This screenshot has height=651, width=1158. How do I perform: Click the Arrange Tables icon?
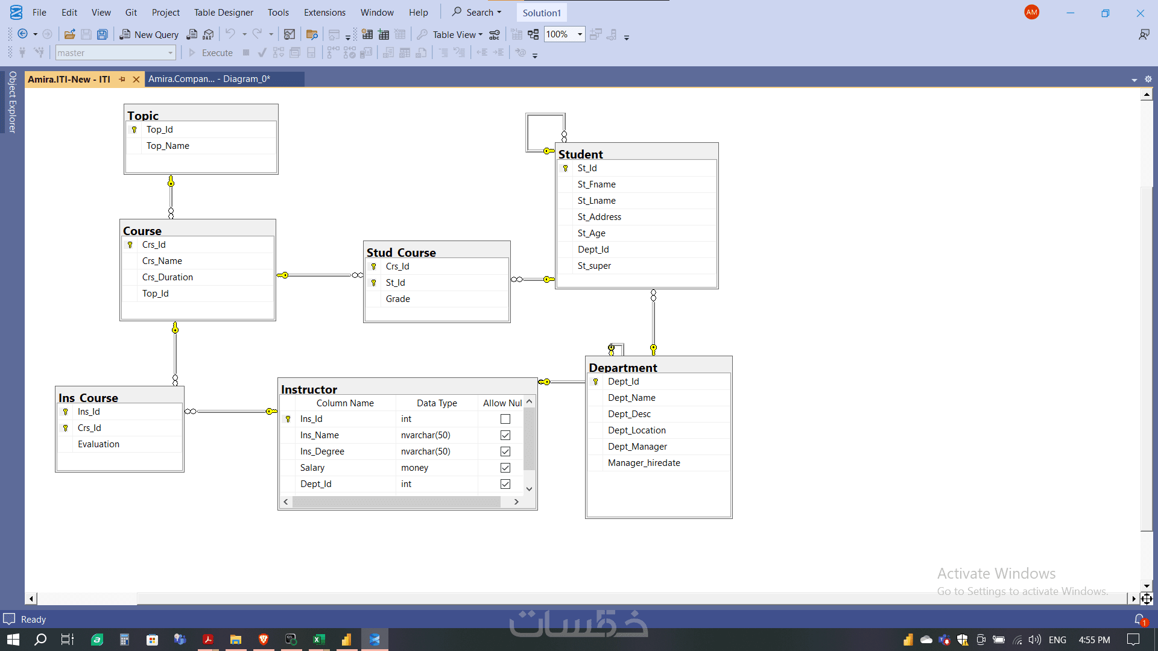533,34
